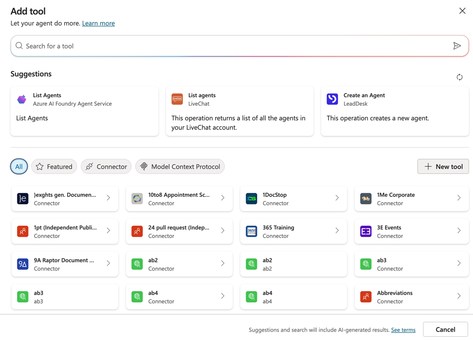Click the 3E Events connector icon
Image resolution: width=473 pixels, height=340 pixels.
pos(366,231)
